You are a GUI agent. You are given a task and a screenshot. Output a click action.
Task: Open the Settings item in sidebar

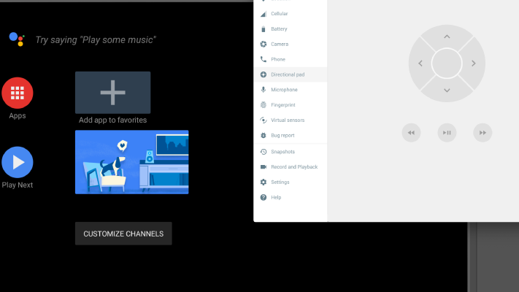(x=291, y=182)
